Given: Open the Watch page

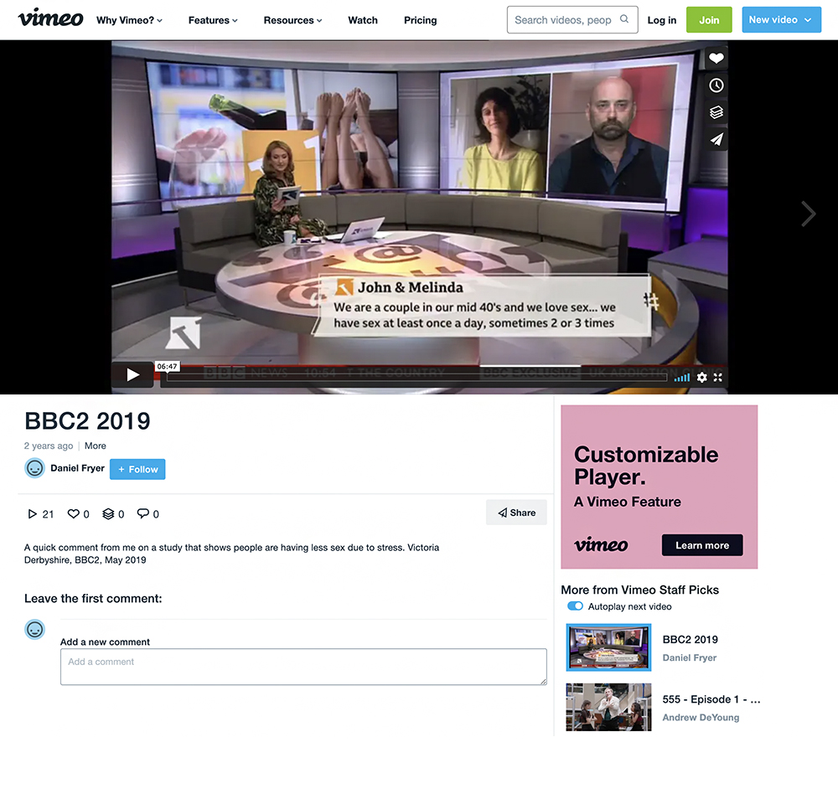Looking at the screenshot, I should click(363, 20).
